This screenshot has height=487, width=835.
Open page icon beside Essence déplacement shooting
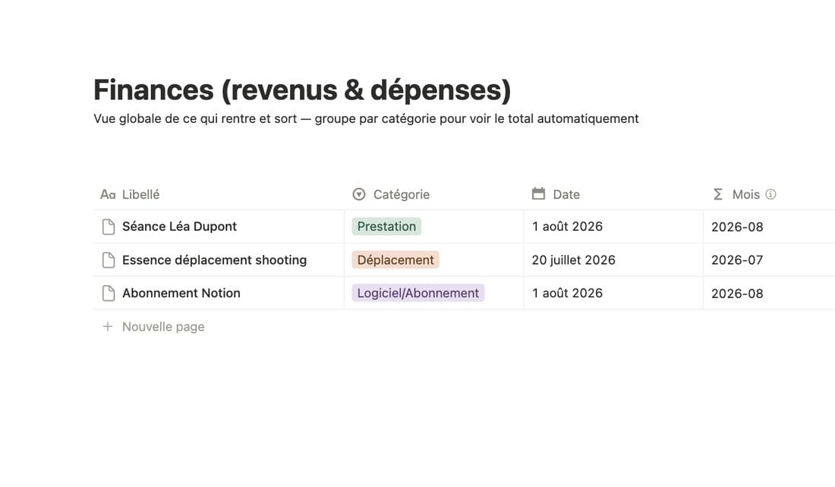[x=108, y=260]
